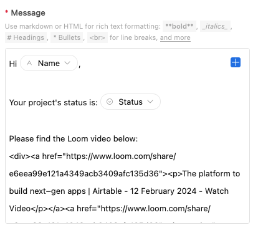The height and width of the screenshot is (225, 253).
Task: Click the "Please find the Loom video below:" line
Action: [x=74, y=138]
